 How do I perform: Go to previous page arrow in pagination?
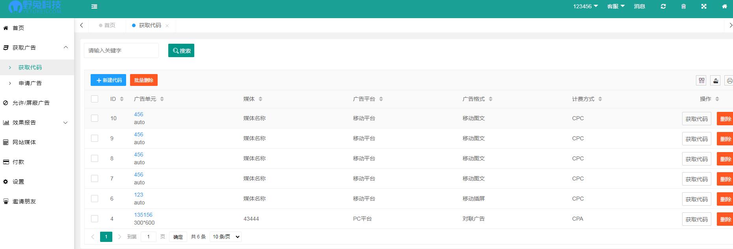[93, 237]
